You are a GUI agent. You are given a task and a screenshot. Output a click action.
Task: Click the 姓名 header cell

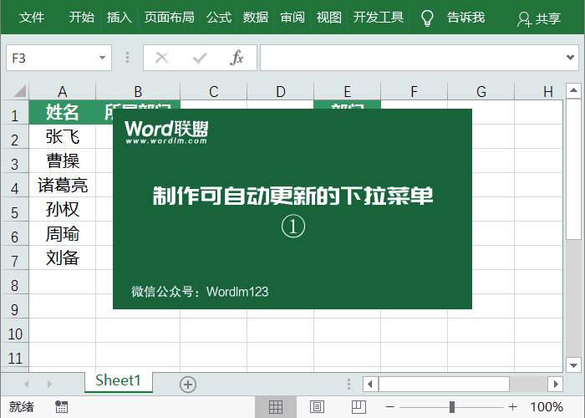tap(63, 112)
